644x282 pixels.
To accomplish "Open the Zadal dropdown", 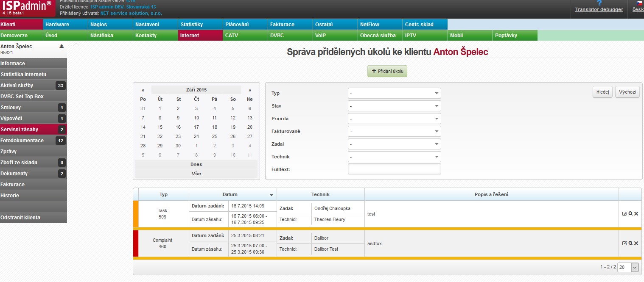I will click(395, 144).
